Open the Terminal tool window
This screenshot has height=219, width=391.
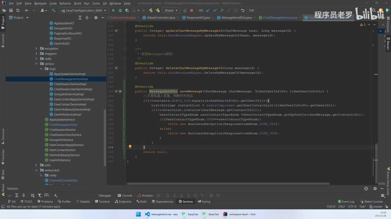point(102,202)
